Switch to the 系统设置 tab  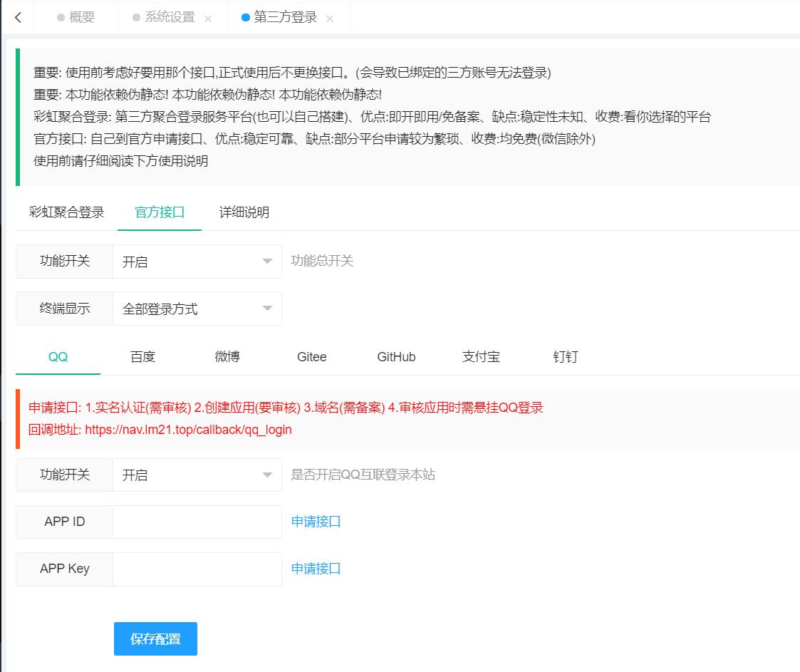[170, 18]
